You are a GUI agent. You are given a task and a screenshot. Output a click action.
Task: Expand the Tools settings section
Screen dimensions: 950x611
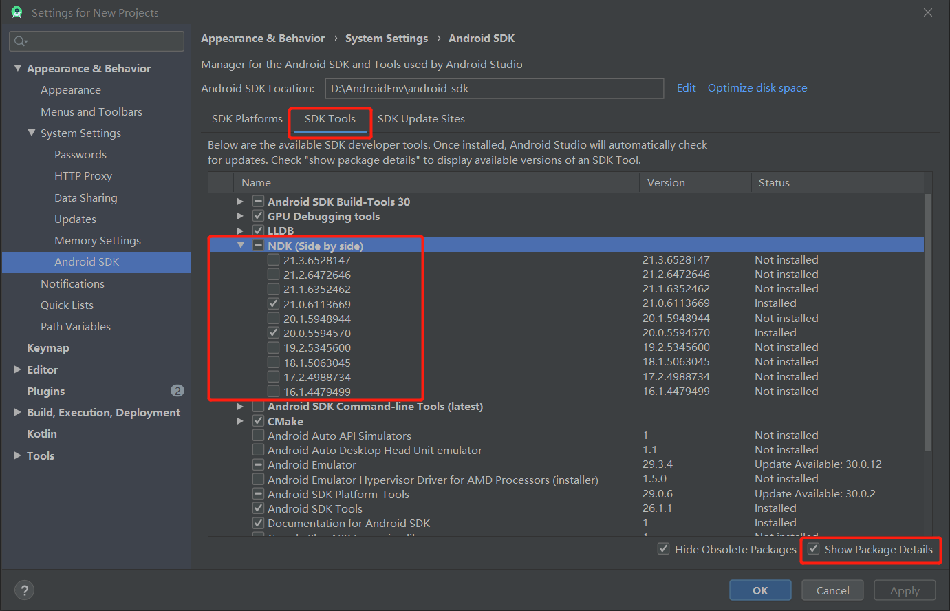tap(17, 455)
